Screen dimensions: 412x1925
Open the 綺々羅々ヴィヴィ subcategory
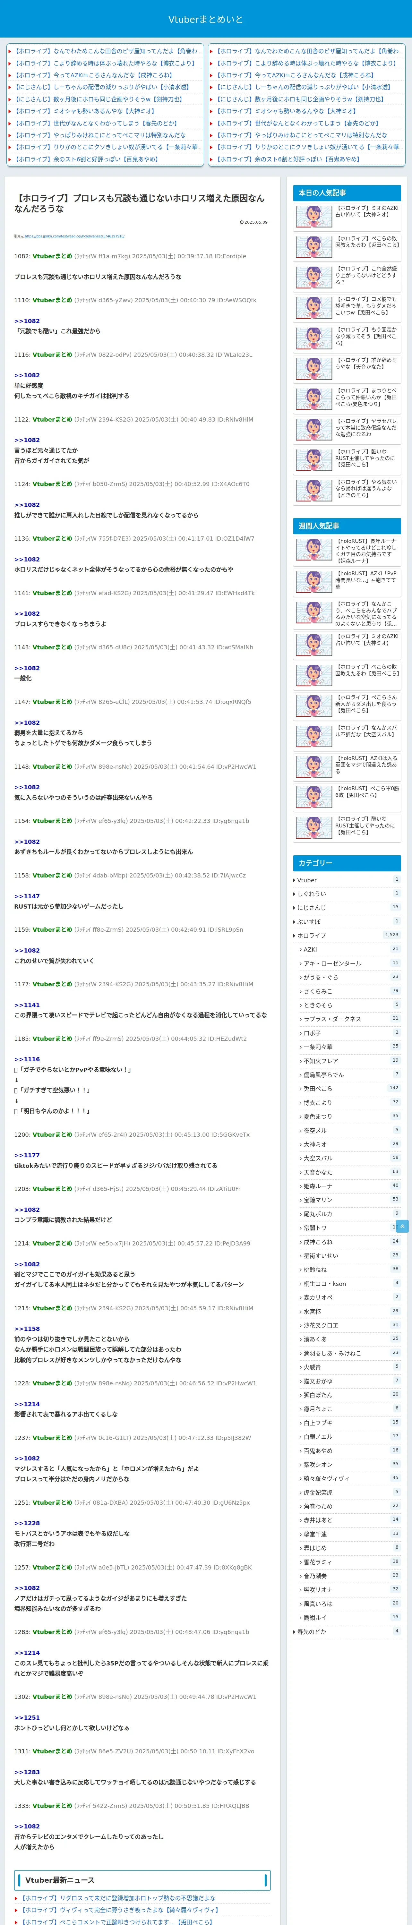tap(350, 1478)
